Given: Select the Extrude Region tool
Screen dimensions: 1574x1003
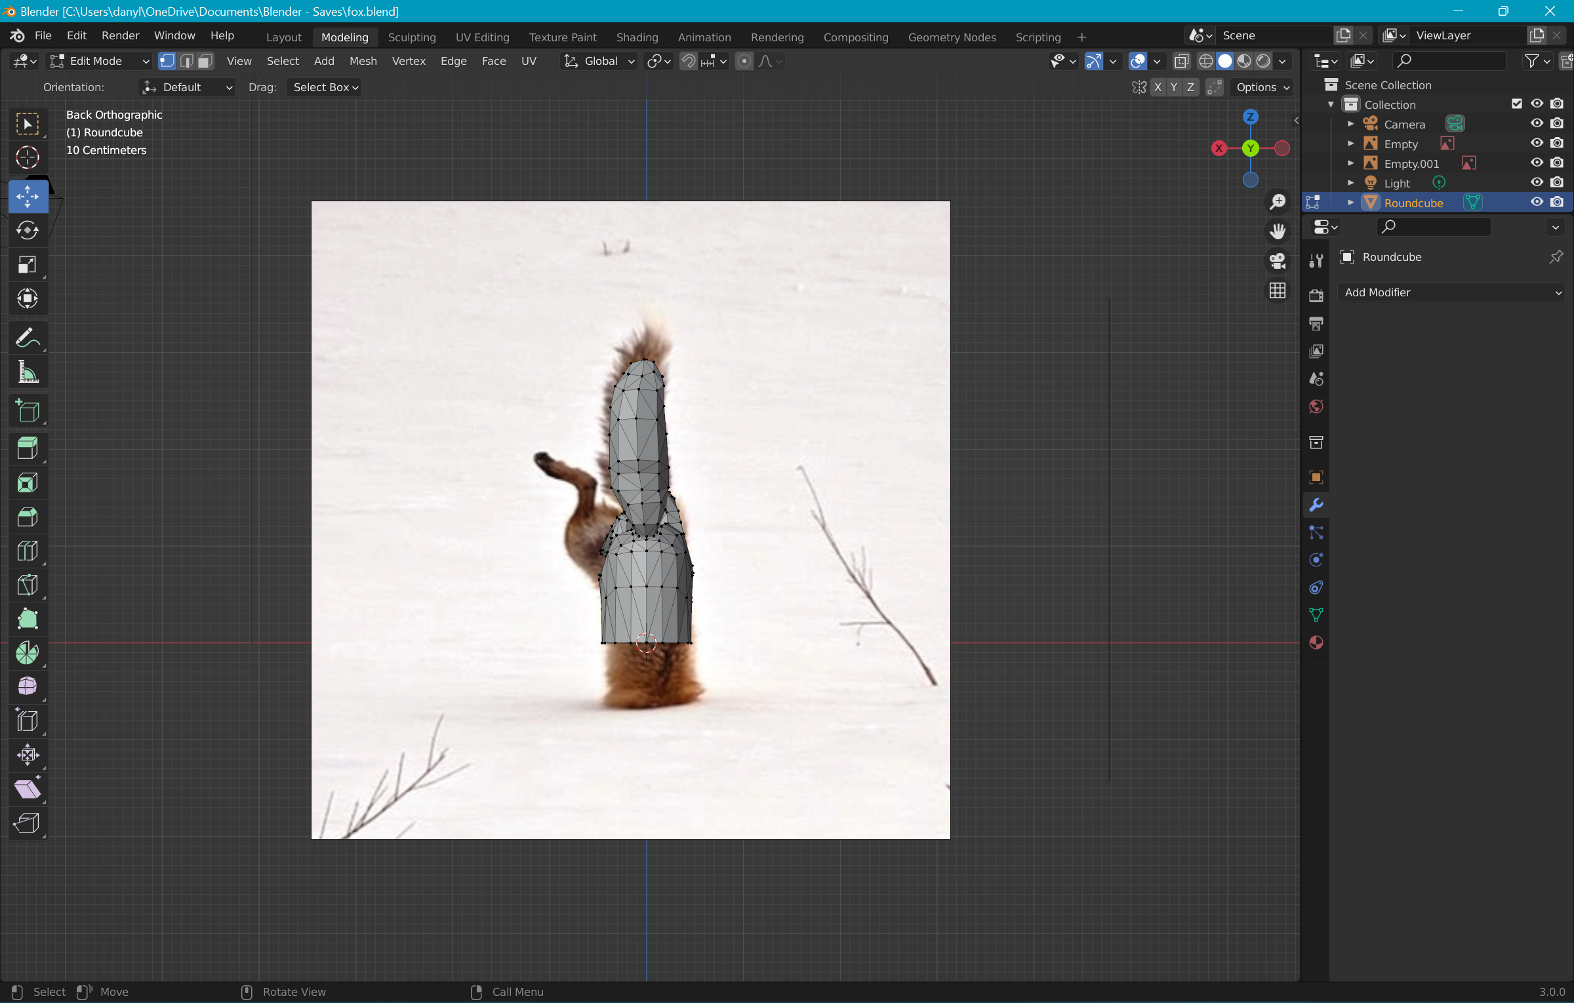Looking at the screenshot, I should coord(28,448).
